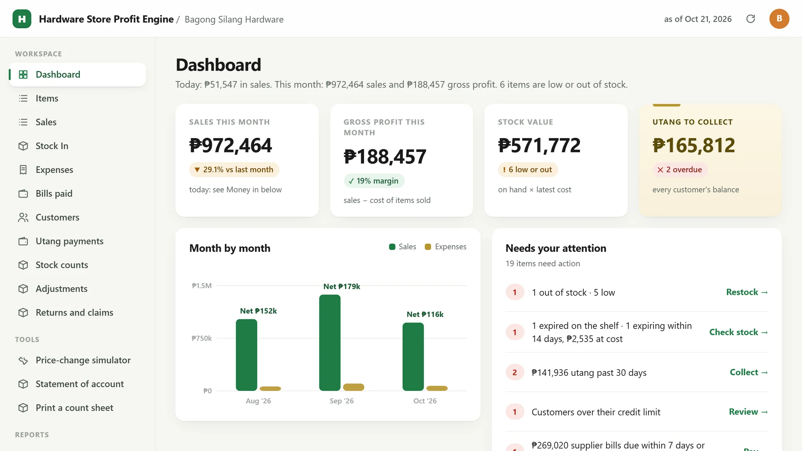Click the Oct '26 sales bar
The height and width of the screenshot is (451, 802).
pos(413,357)
